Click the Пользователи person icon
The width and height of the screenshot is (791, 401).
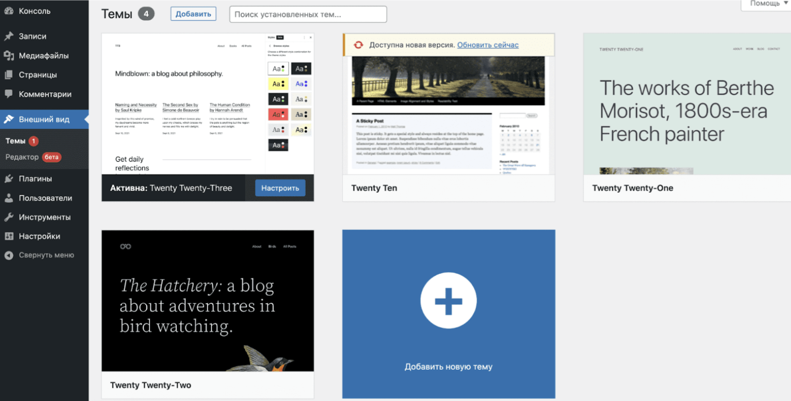8,198
